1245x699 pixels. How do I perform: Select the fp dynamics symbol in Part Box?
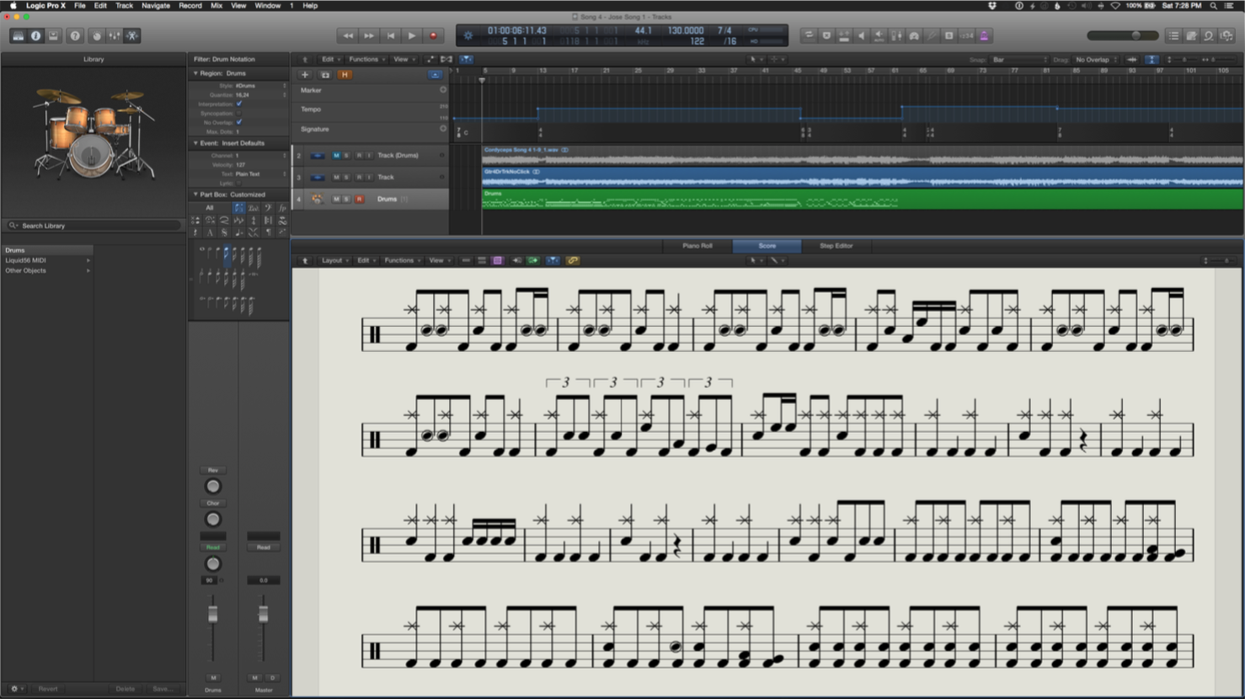click(x=282, y=209)
